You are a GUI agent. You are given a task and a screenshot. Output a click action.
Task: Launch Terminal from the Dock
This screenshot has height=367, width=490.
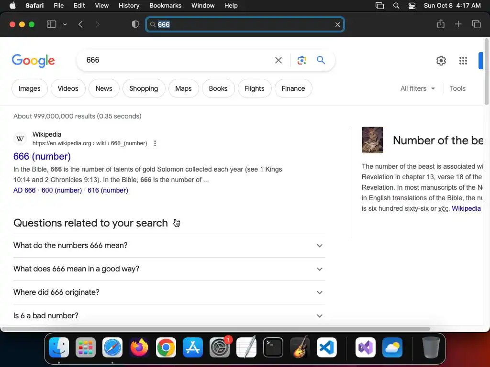click(x=273, y=347)
